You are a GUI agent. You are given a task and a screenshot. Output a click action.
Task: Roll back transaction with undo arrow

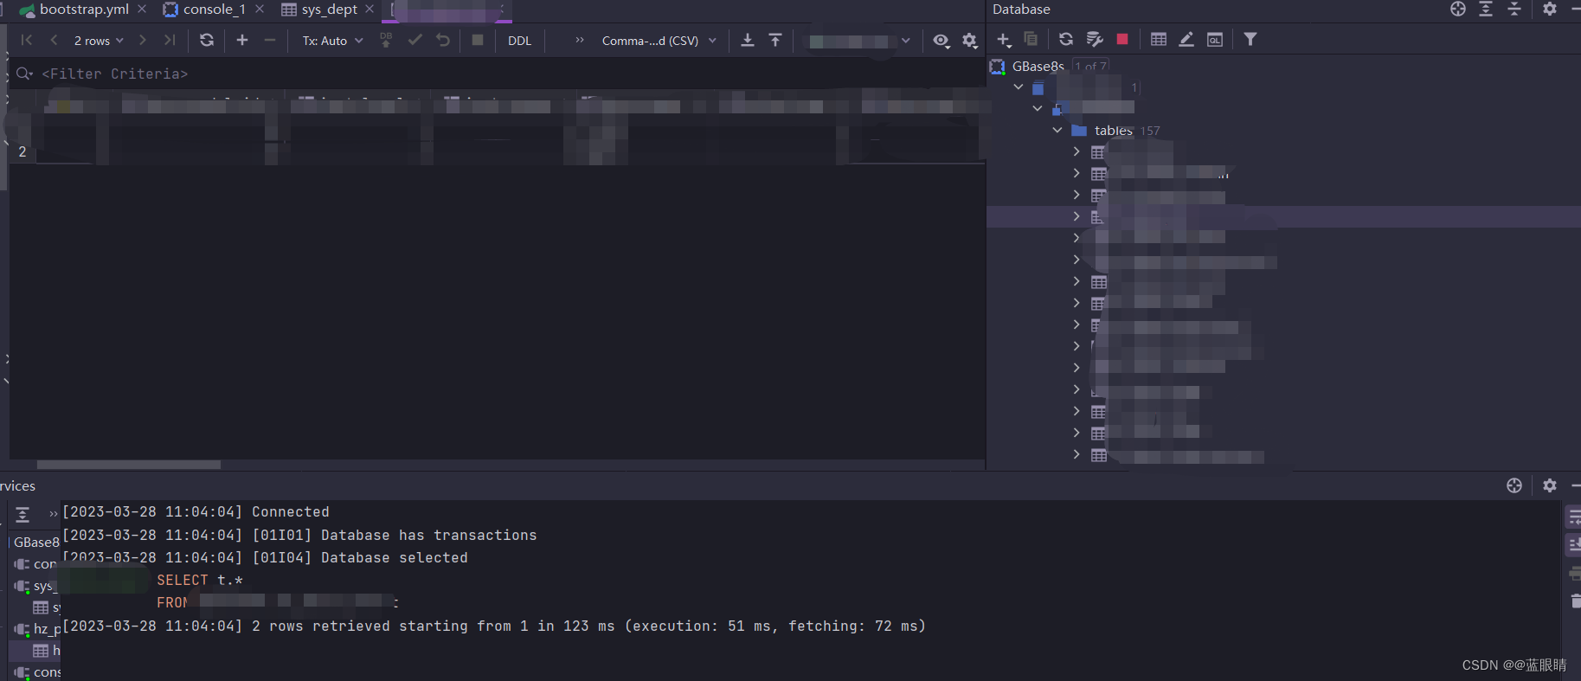pyautogui.click(x=443, y=40)
